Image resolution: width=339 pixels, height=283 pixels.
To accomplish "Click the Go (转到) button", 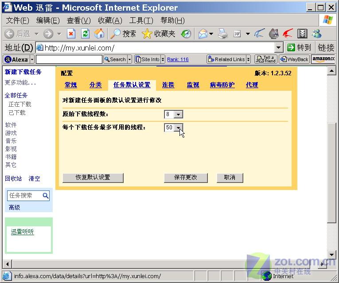I will 299,47.
